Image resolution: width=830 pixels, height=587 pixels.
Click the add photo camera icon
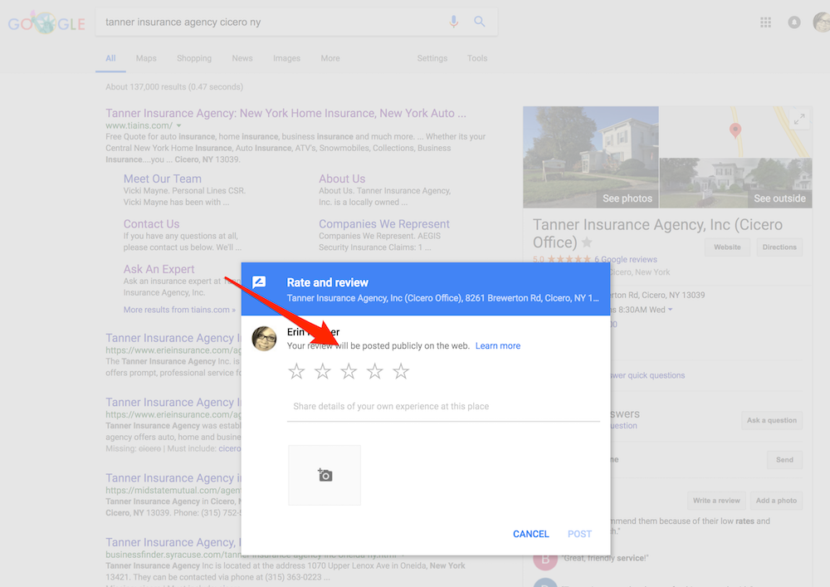(x=325, y=475)
